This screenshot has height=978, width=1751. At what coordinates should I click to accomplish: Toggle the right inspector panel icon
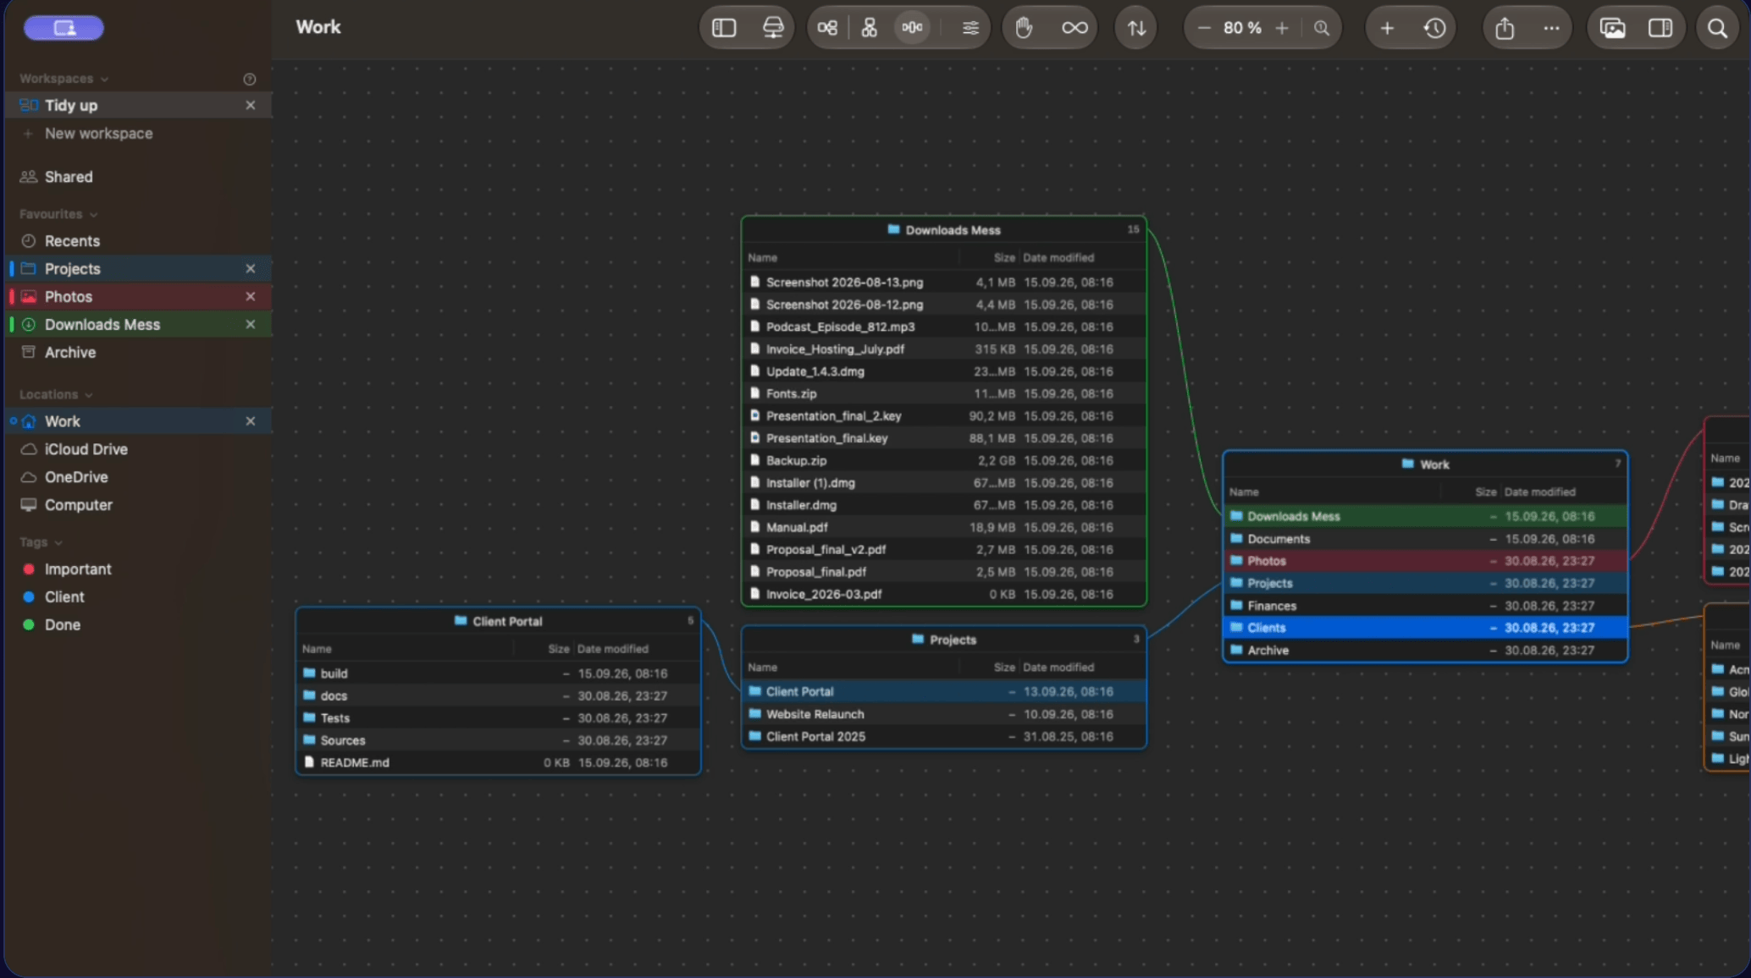point(1660,28)
